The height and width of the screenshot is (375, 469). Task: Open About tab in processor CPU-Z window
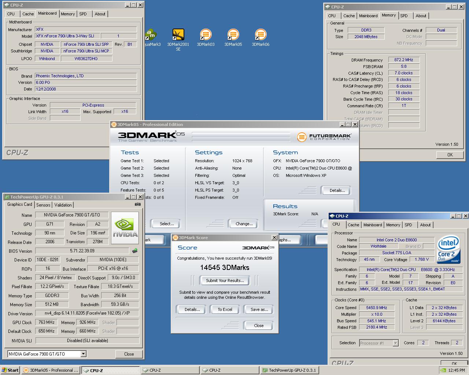pyautogui.click(x=425, y=225)
